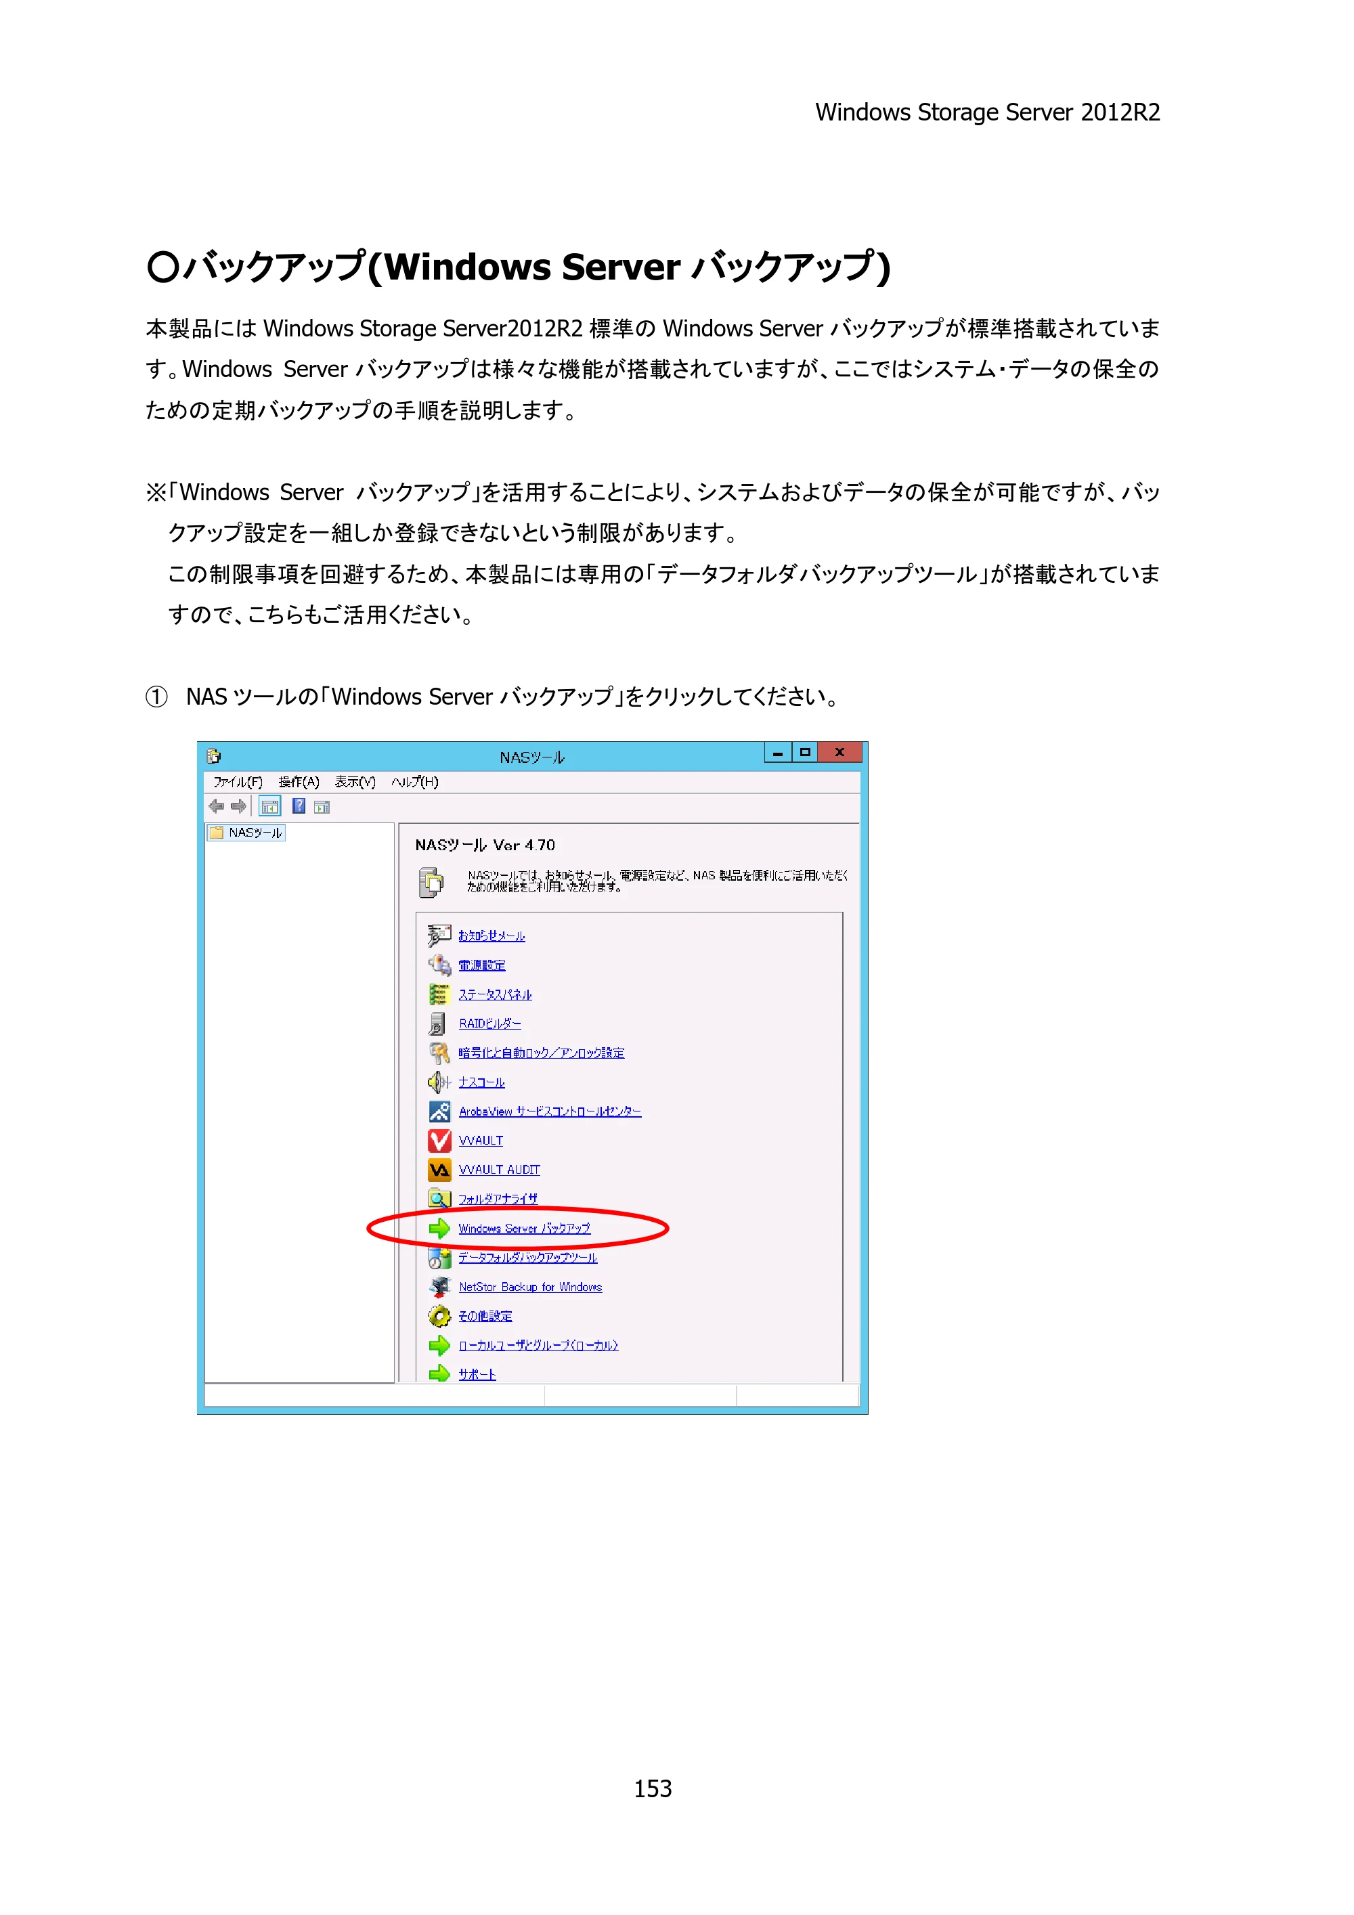Image resolution: width=1354 pixels, height=1915 pixels.
Task: Click the VVAULT AUDIT orange icon
Action: coord(439,1169)
